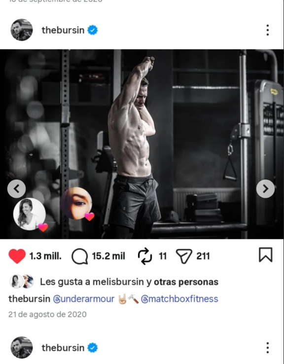
Task: Open theburspin username on the top post header
Action: click(63, 30)
